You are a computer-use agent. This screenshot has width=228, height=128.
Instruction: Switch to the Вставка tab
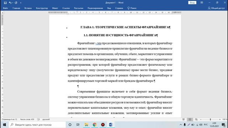28,8
